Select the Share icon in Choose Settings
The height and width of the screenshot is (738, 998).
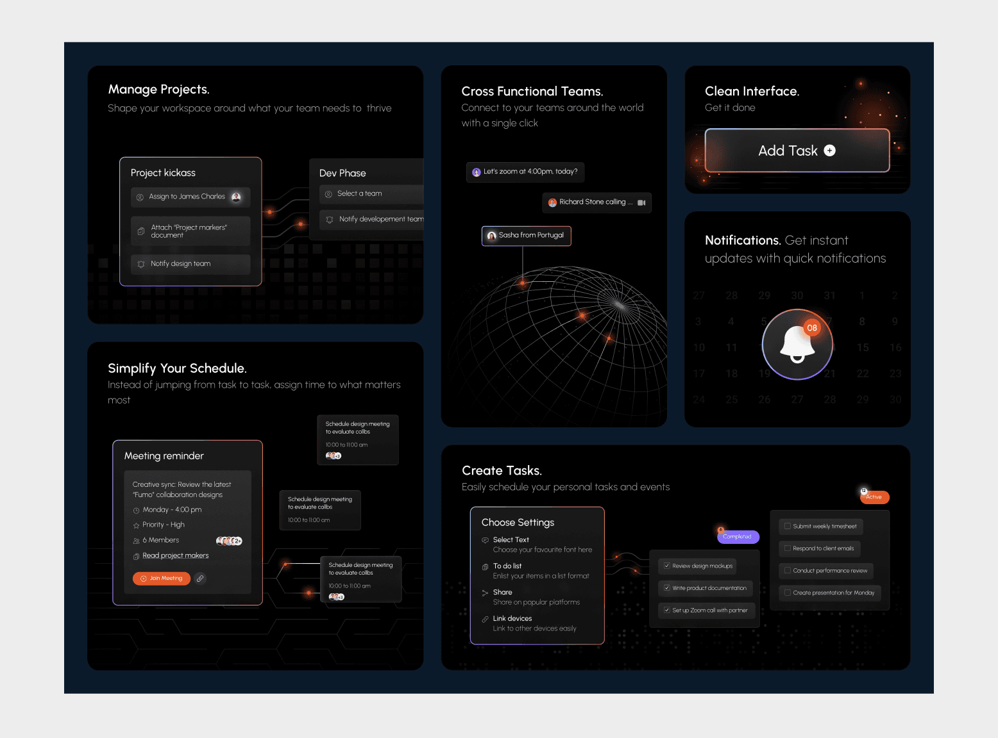click(486, 592)
